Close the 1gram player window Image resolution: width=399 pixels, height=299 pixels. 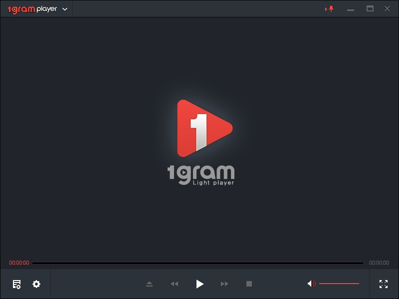388,8
